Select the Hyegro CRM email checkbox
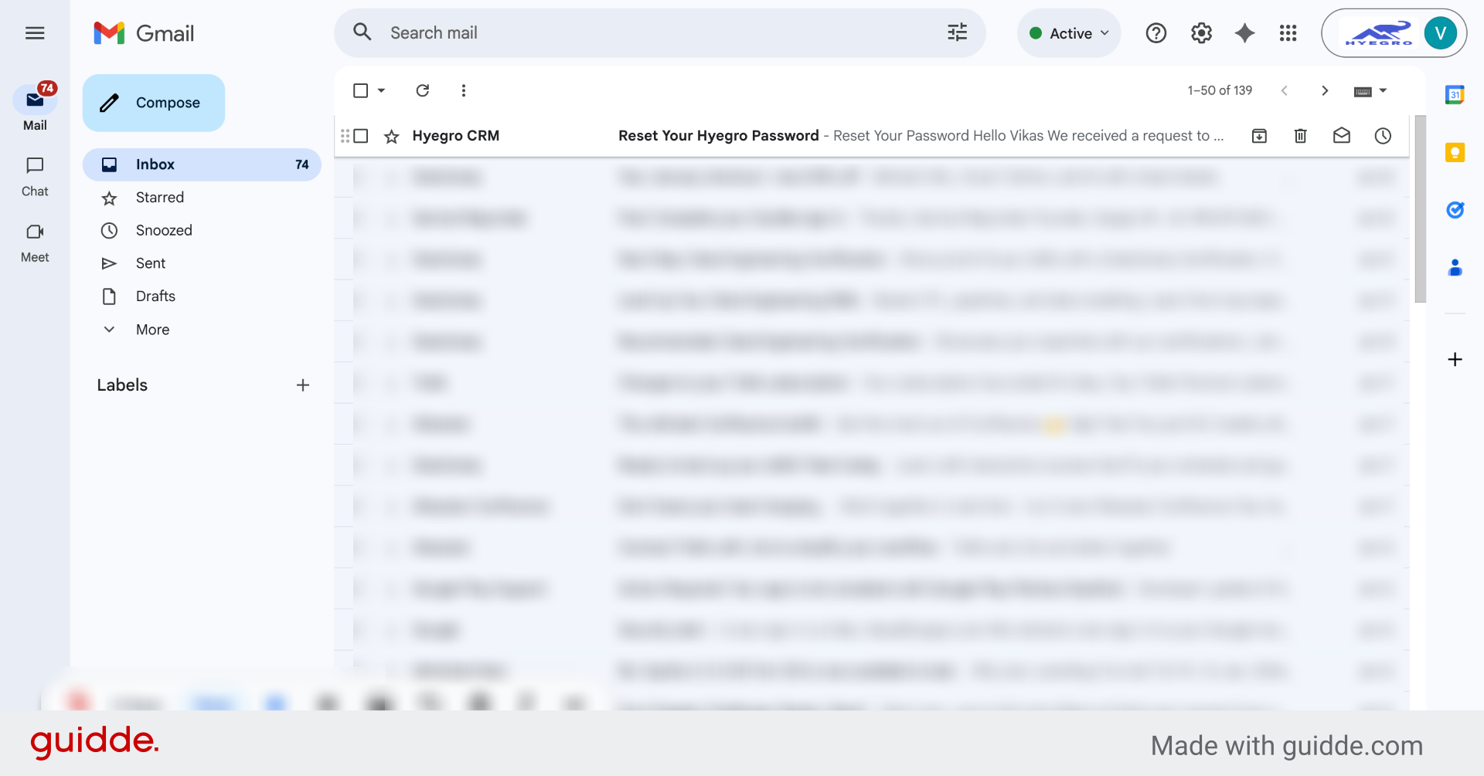This screenshot has height=776, width=1484. [361, 135]
